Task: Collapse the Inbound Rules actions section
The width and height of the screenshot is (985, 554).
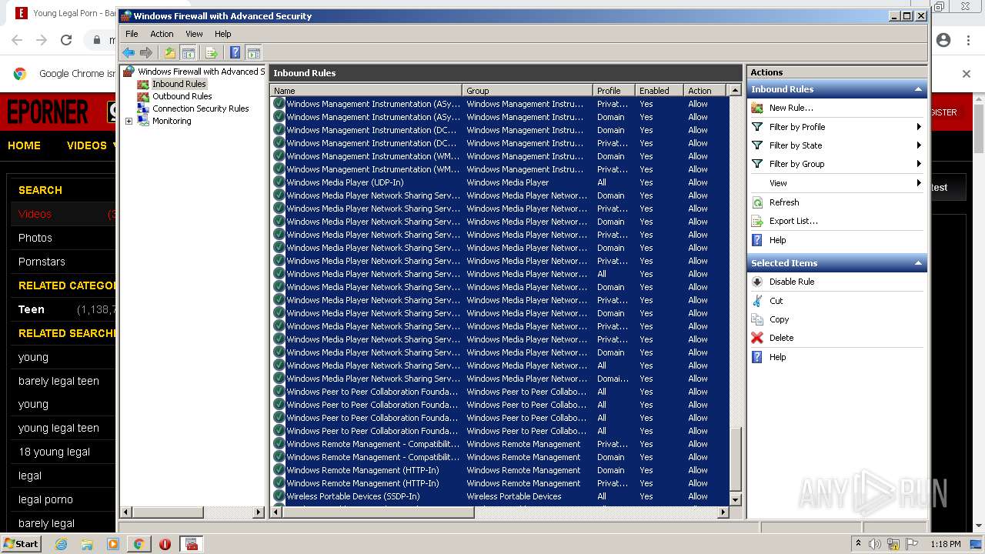Action: 918,89
